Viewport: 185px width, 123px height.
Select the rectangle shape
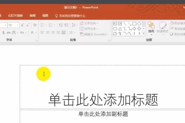[134, 24]
